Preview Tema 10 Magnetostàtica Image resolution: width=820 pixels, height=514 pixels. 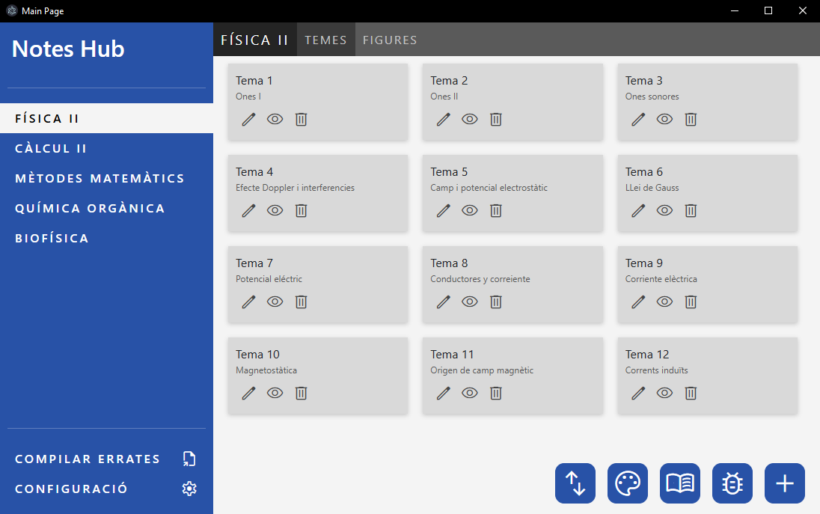coord(275,394)
